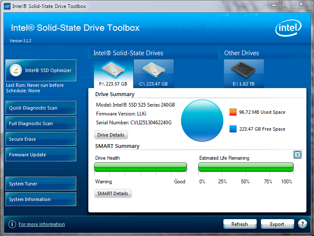
Task: Select the F:\ 223.57 GB Intel SSD drive icon
Action: pos(113,70)
